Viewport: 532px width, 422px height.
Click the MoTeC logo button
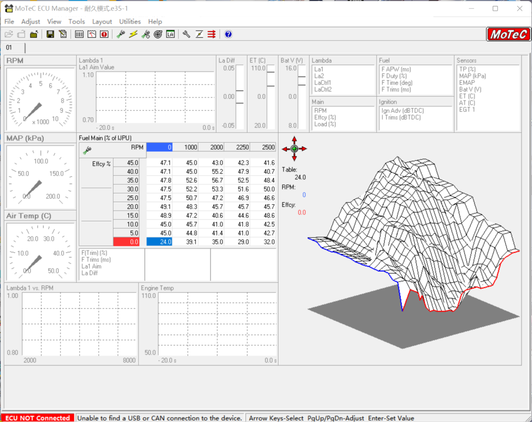click(508, 34)
